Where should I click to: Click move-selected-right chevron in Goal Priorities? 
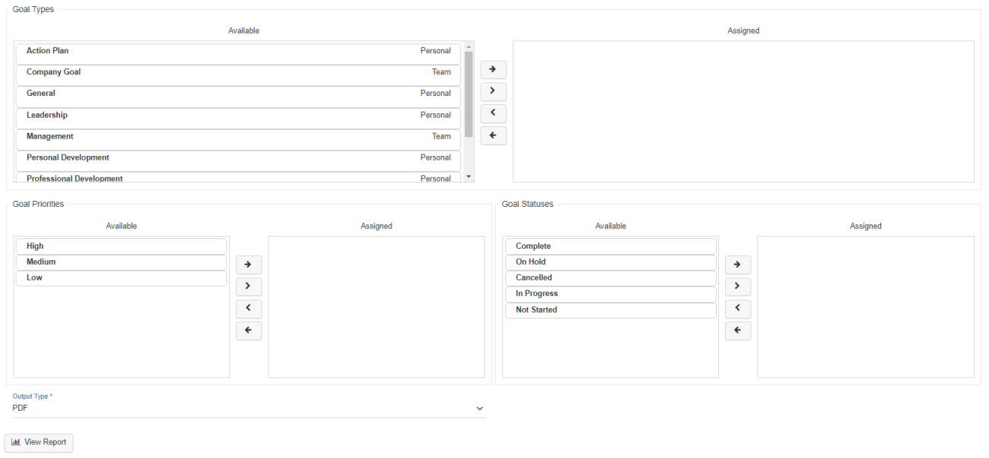[249, 287]
